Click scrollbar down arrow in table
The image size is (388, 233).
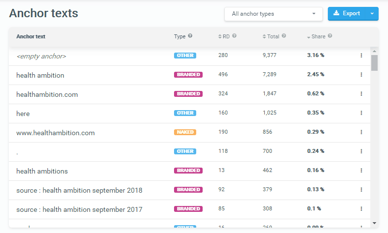[x=374, y=223]
